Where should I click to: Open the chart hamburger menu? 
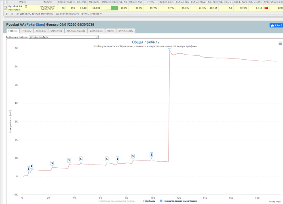pos(280,43)
